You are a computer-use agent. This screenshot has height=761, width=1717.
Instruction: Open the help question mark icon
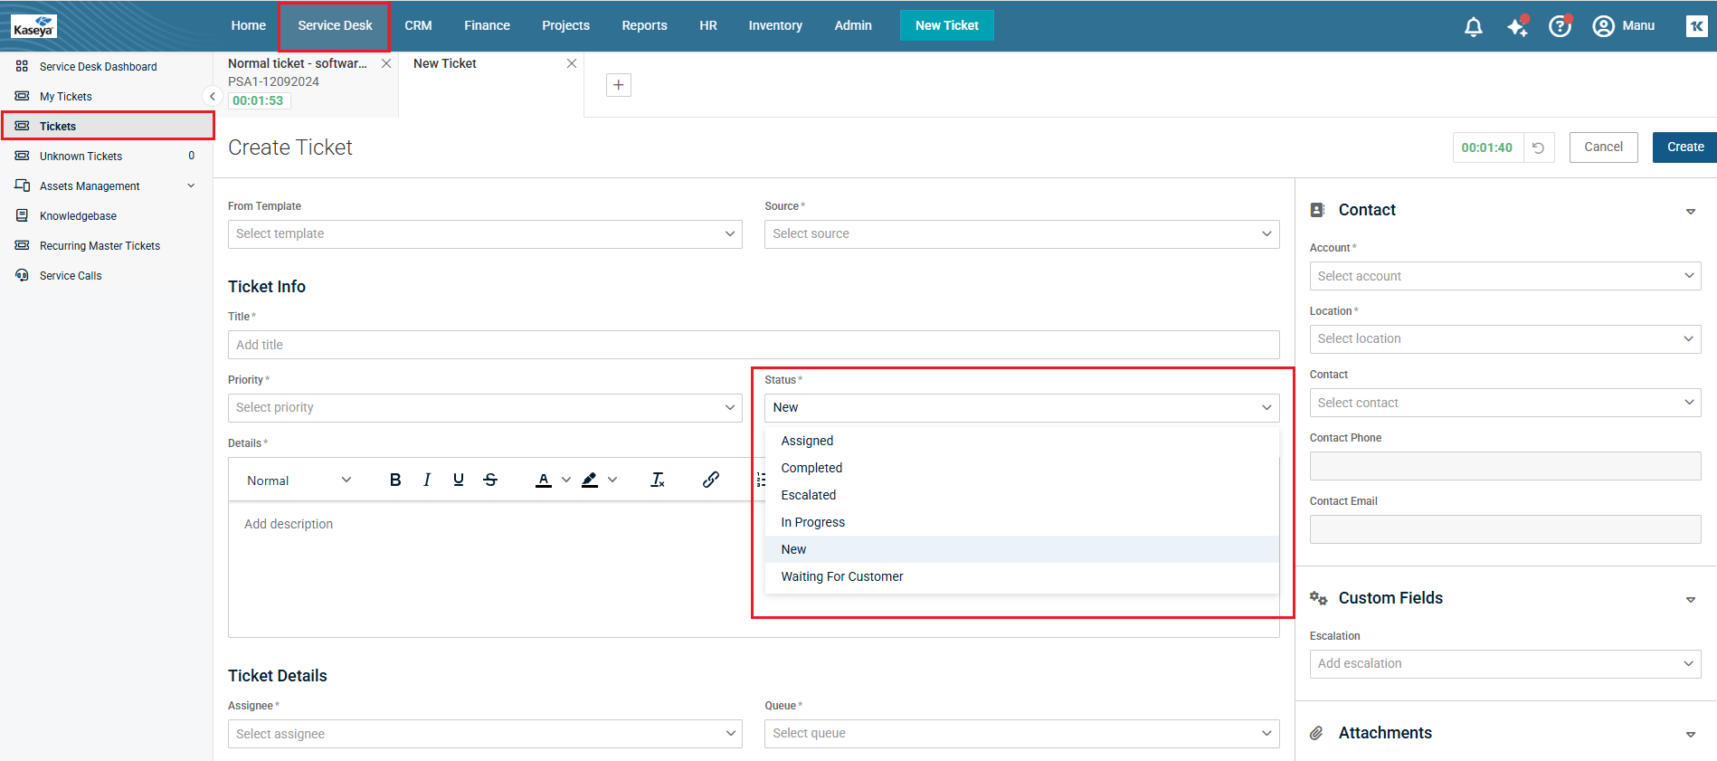pos(1560,26)
